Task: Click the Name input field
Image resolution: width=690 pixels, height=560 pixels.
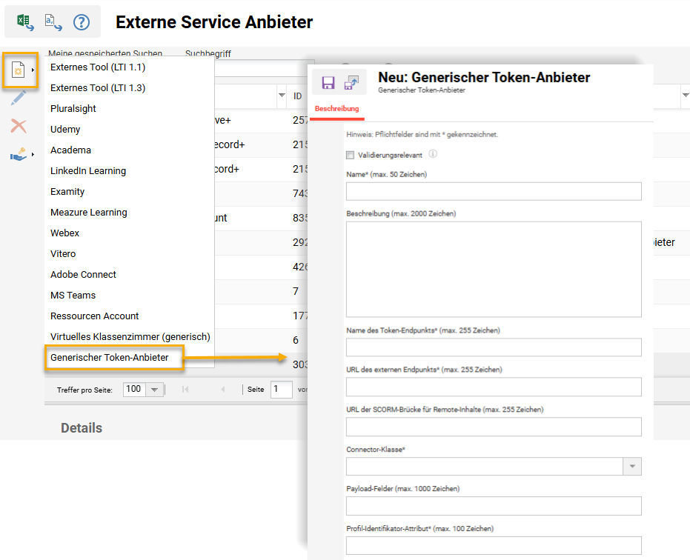Action: pyautogui.click(x=493, y=191)
